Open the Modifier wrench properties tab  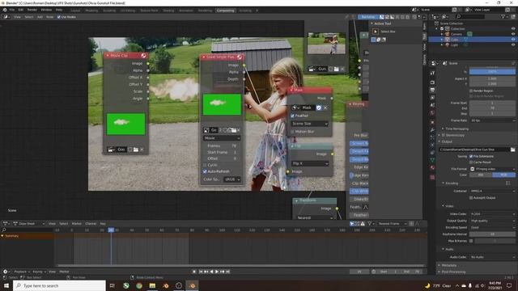pyautogui.click(x=432, y=129)
